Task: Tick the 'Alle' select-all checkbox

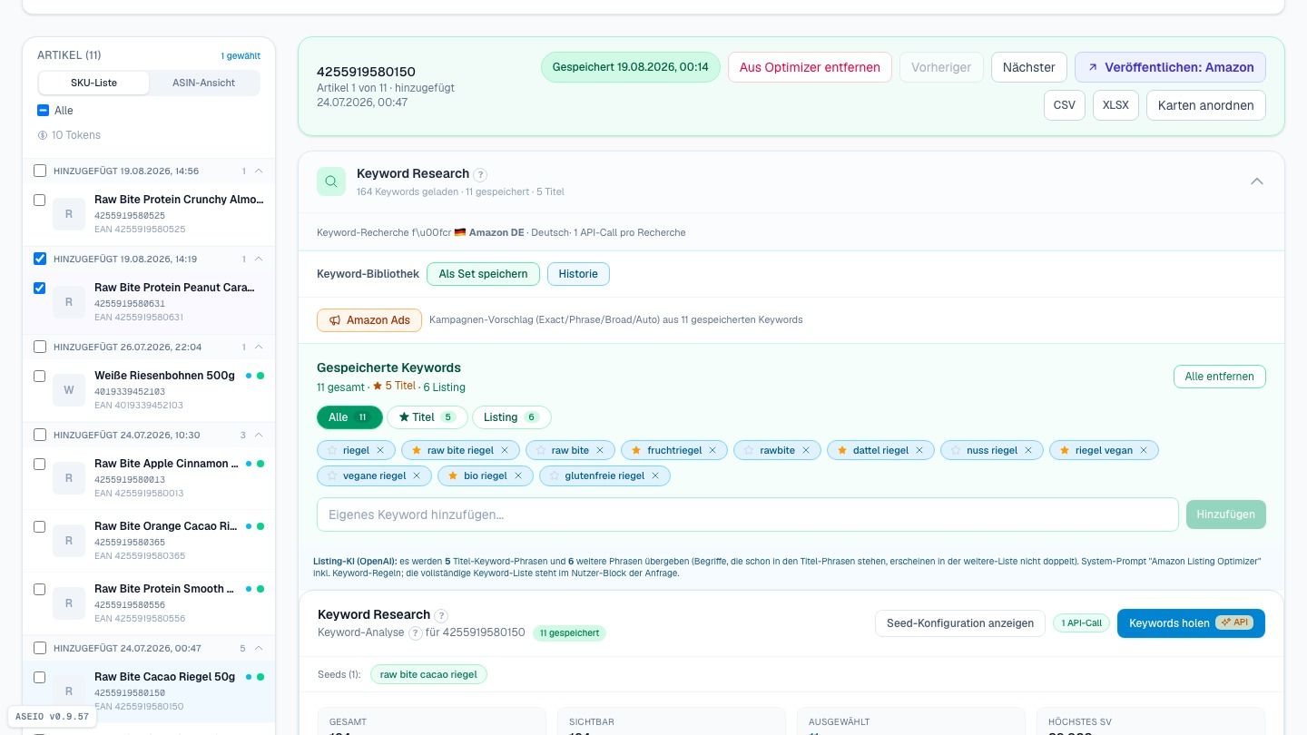Action: [43, 111]
